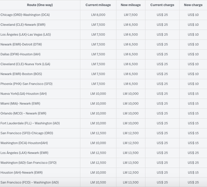
Task: Click the Miami (MIA)- Newark (EWR) route
Action: click(x=20, y=104)
